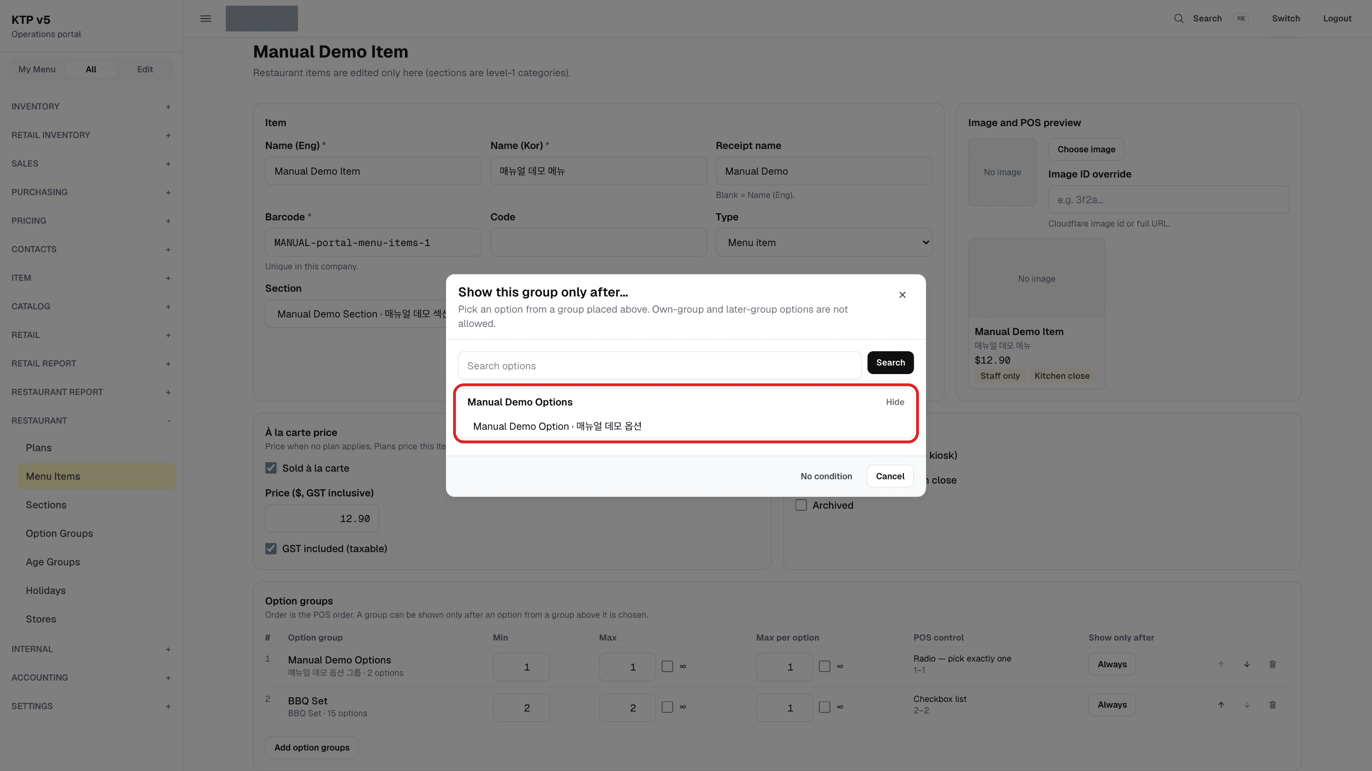Move BBQ Set group down with arrow

tap(1247, 705)
